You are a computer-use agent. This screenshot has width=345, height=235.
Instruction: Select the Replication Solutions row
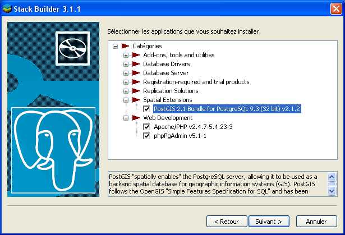click(171, 91)
